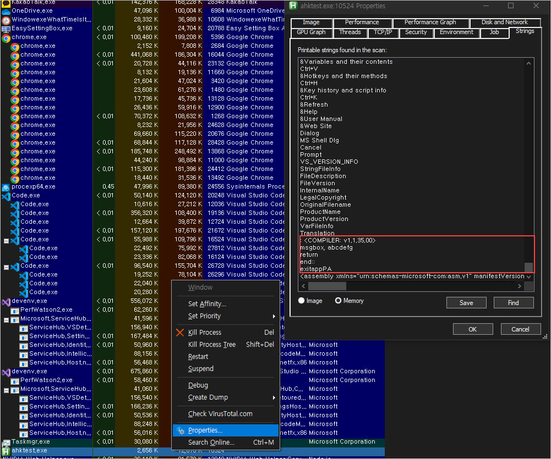Click Code.exe icon in the 26296 row
The width and height of the screenshot is (551, 459).
click(x=24, y=275)
